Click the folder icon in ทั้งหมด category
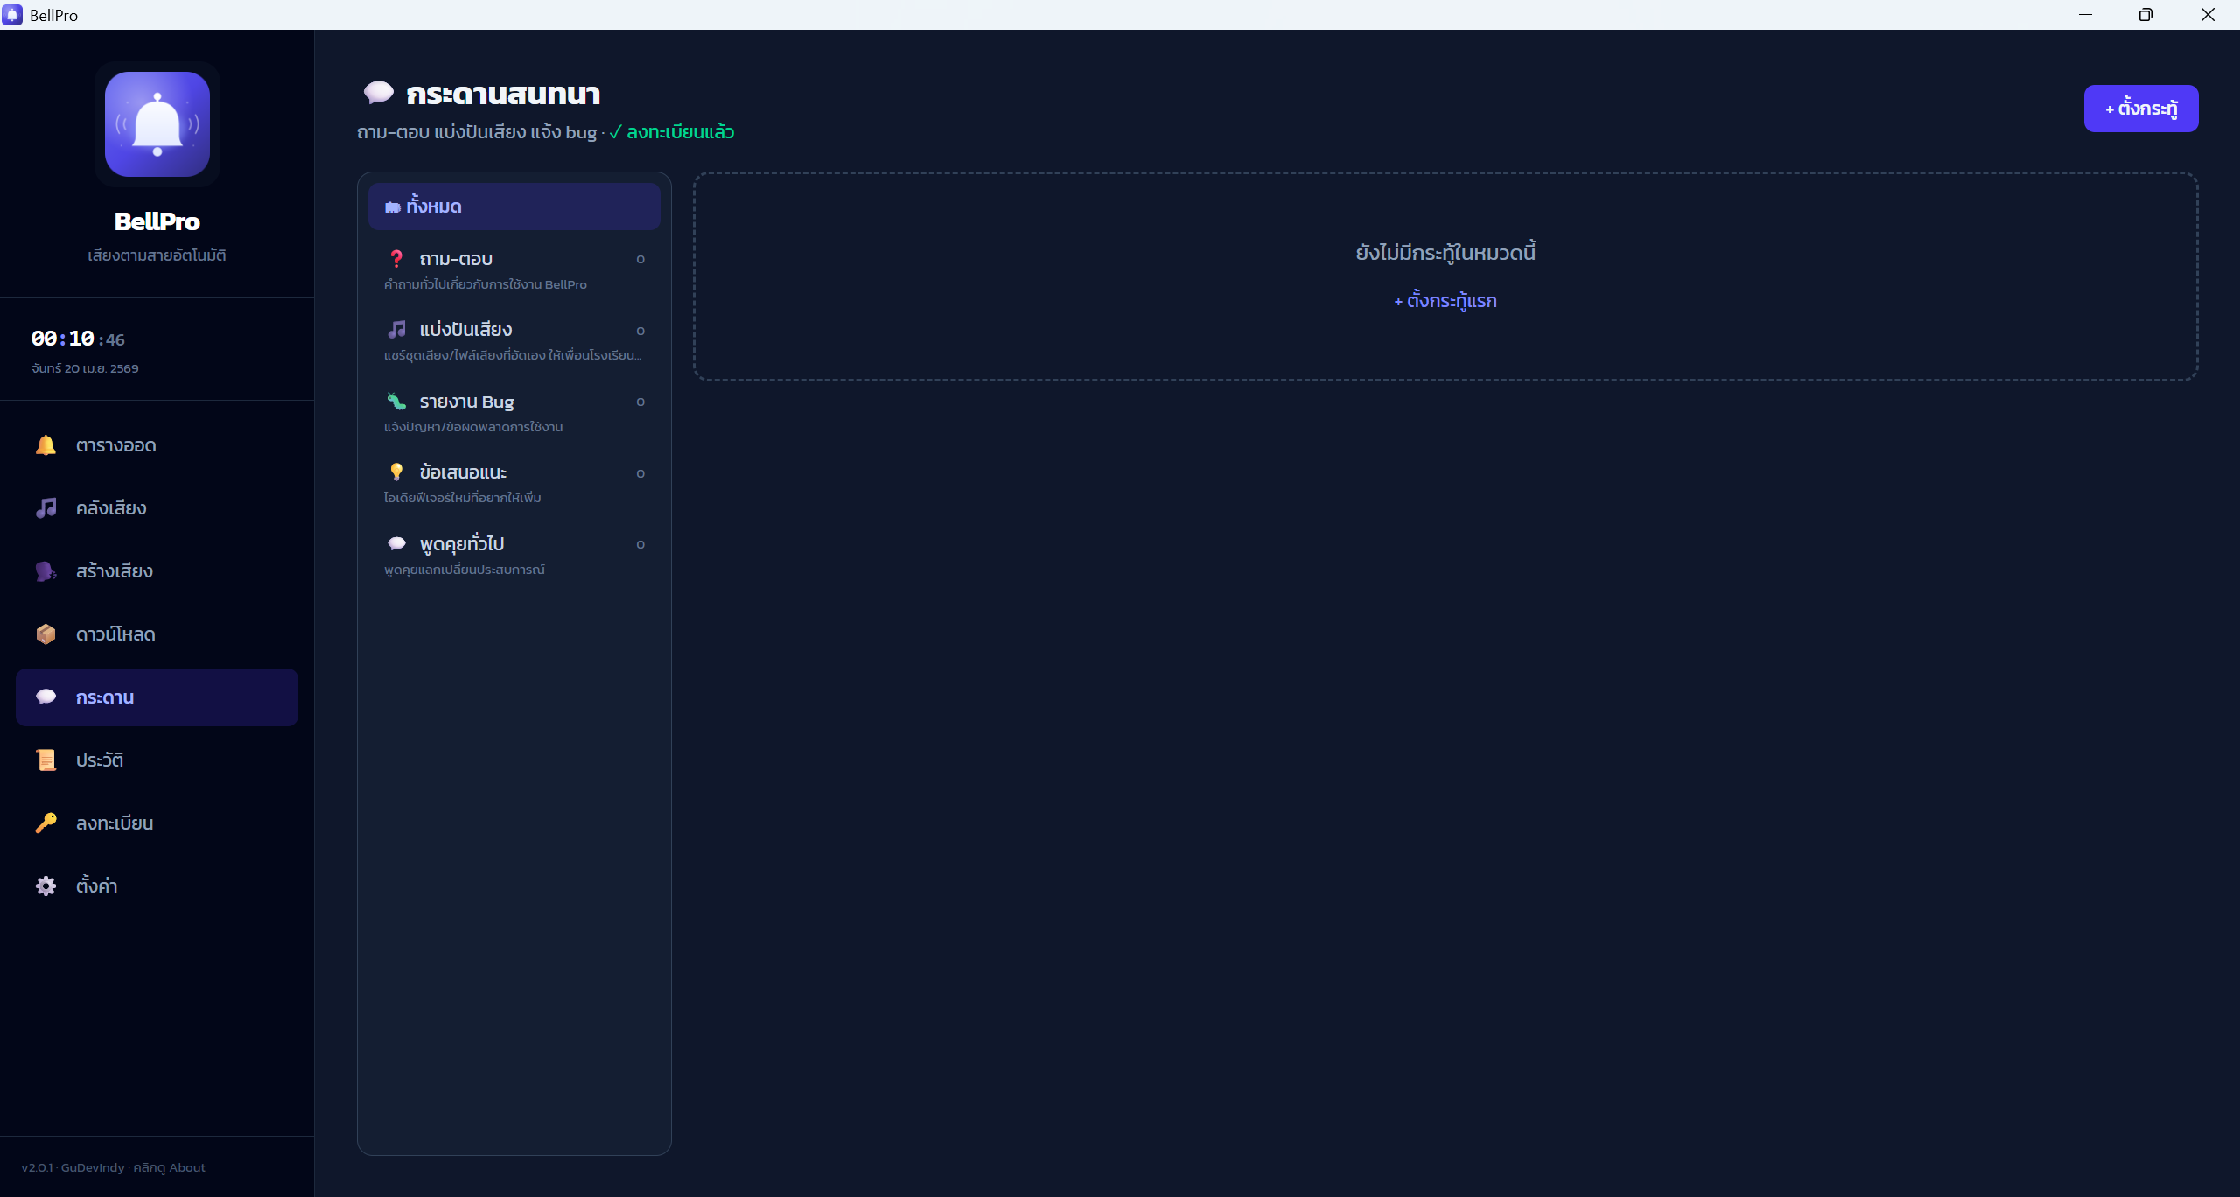2240x1197 pixels. tap(393, 207)
